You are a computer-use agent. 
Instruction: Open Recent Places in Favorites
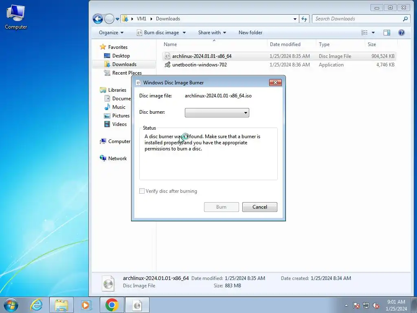point(127,73)
